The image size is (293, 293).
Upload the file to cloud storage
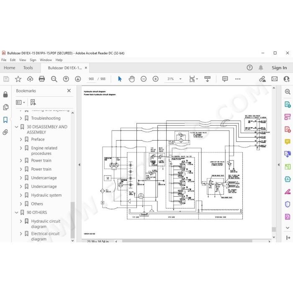tap(30, 79)
